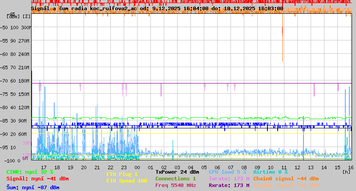Click the graph title 'Signál a šum radia koc_rulfova2_ac'
The height and width of the screenshot is (191, 356).
click(84, 8)
